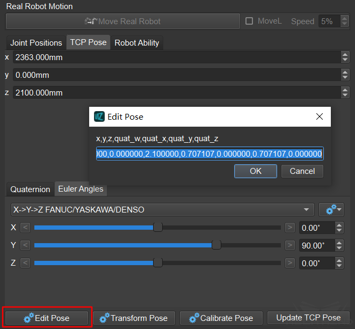Click the X rotation slider handle

click(158, 228)
